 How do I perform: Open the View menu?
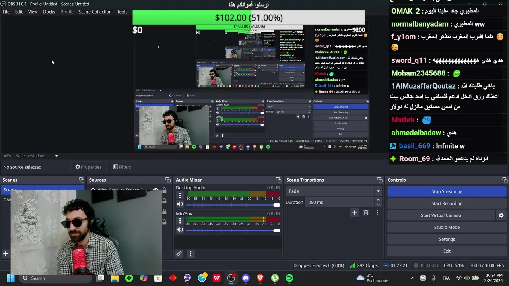pyautogui.click(x=33, y=12)
